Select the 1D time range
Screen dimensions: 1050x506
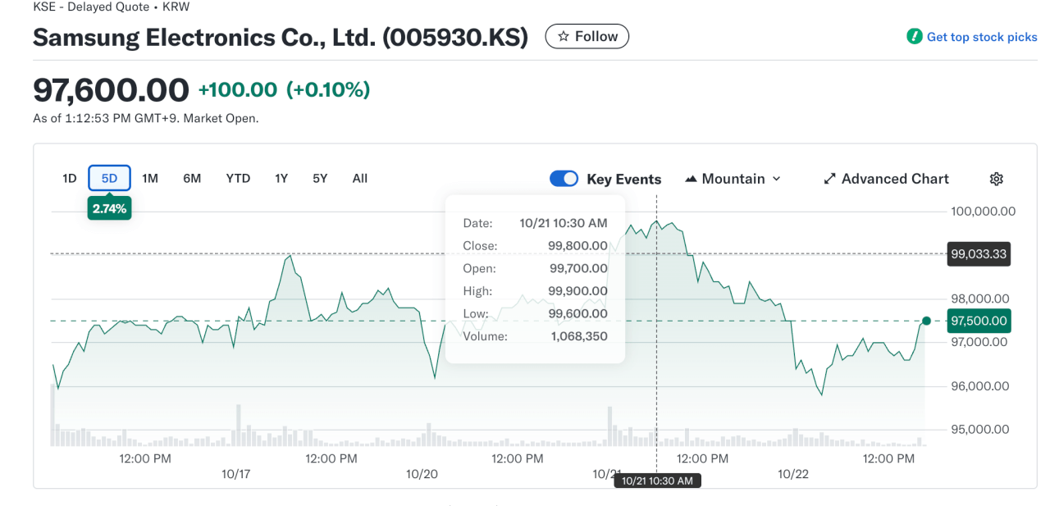[x=70, y=178]
